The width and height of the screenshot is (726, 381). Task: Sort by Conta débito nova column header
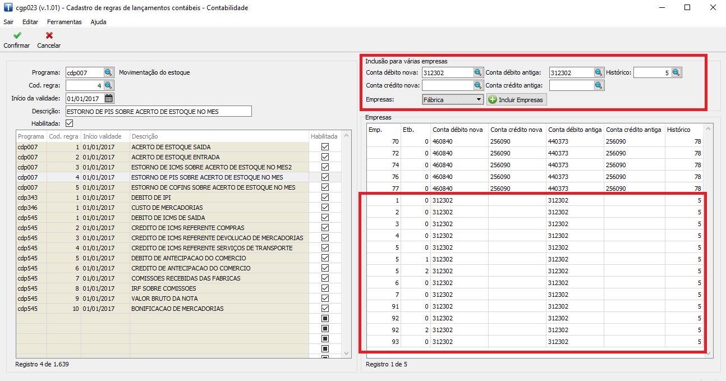[x=457, y=130]
